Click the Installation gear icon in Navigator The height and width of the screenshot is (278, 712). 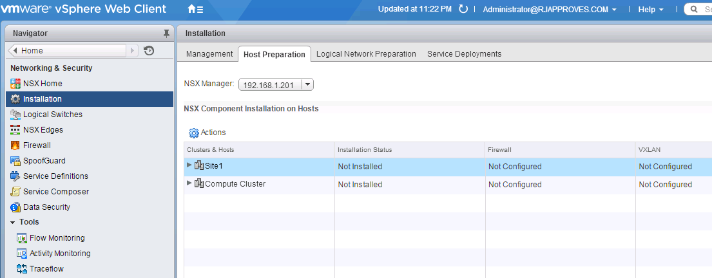point(15,99)
